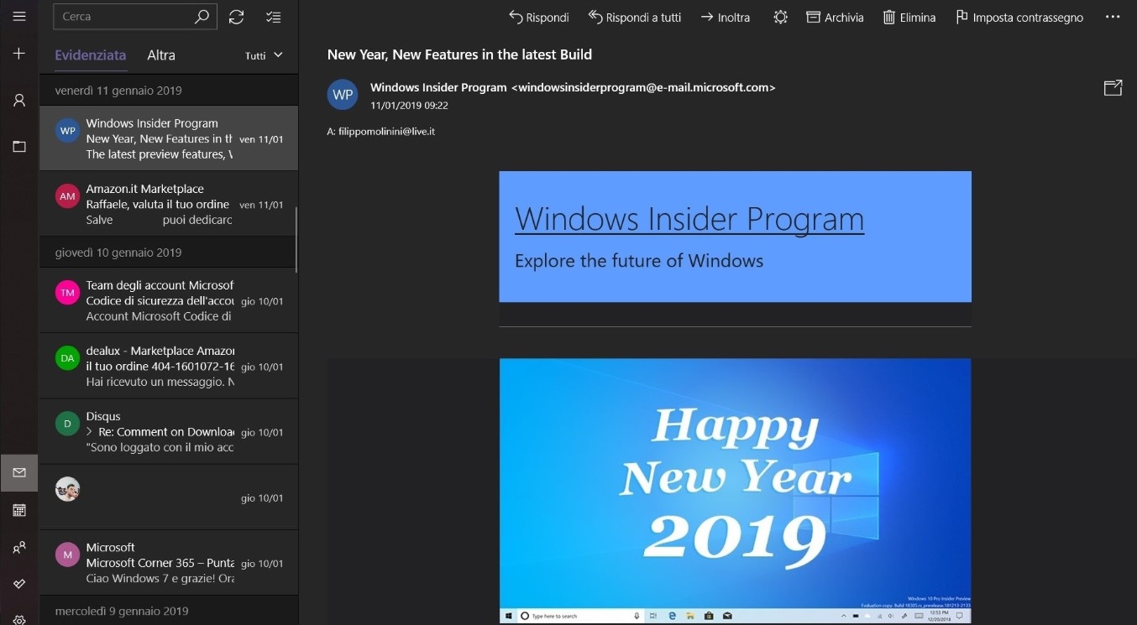The width and height of the screenshot is (1137, 625).
Task: Click message list vertical scrollbar
Action: coord(296,239)
